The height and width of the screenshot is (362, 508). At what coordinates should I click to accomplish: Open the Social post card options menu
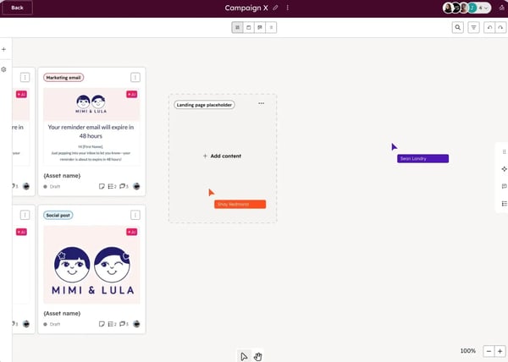point(135,215)
